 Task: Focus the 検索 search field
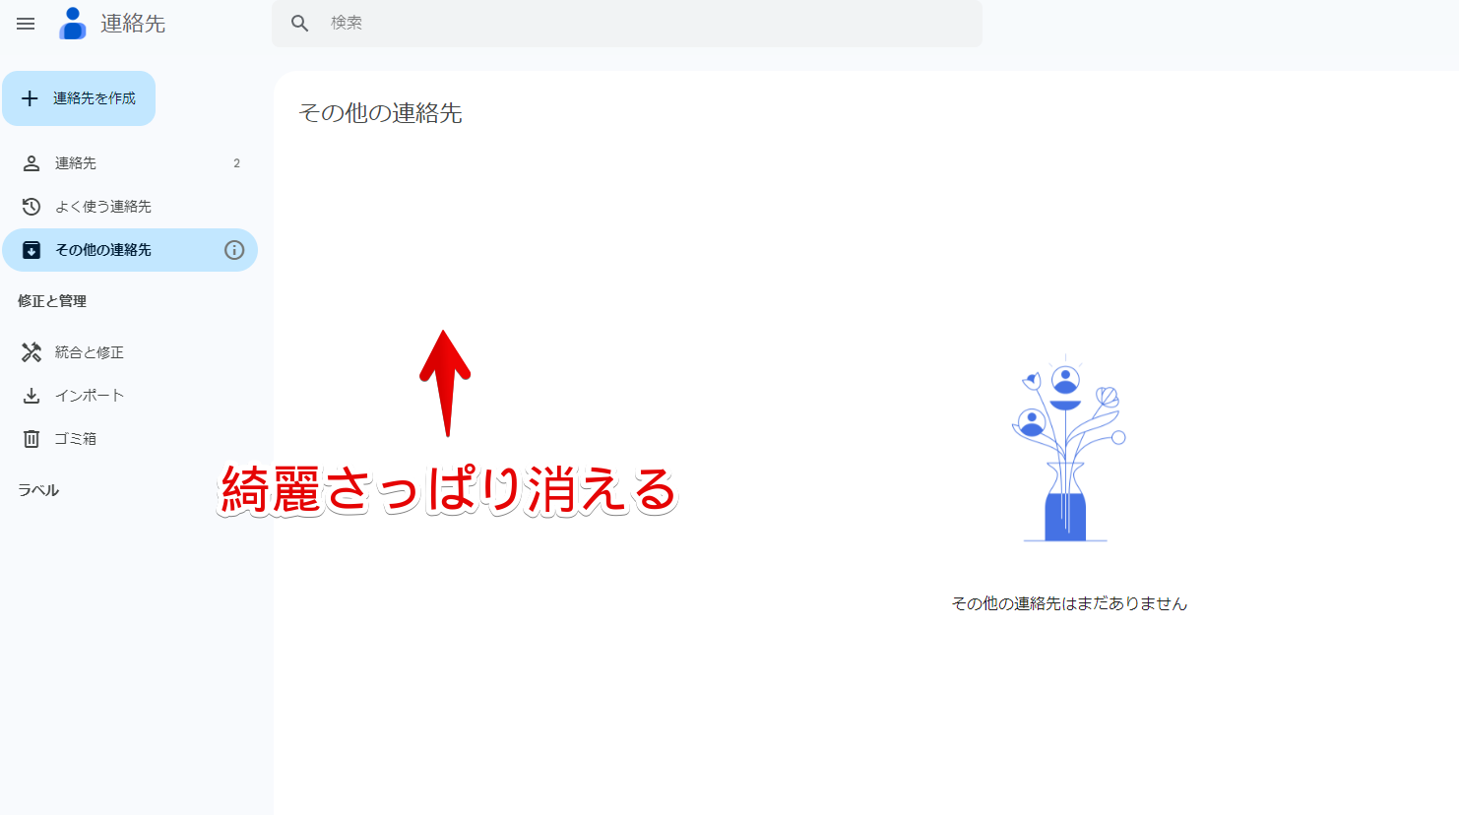coord(627,23)
